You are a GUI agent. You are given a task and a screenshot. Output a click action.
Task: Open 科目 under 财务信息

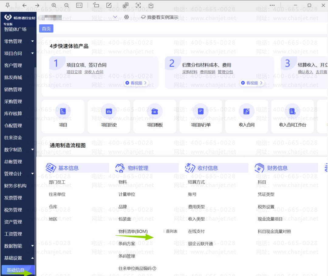tap(262, 182)
